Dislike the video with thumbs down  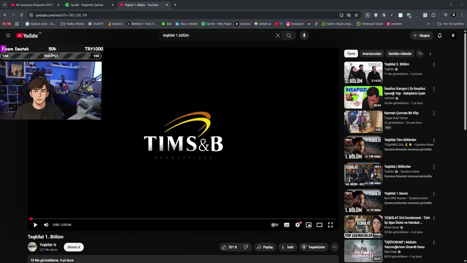coord(246,247)
